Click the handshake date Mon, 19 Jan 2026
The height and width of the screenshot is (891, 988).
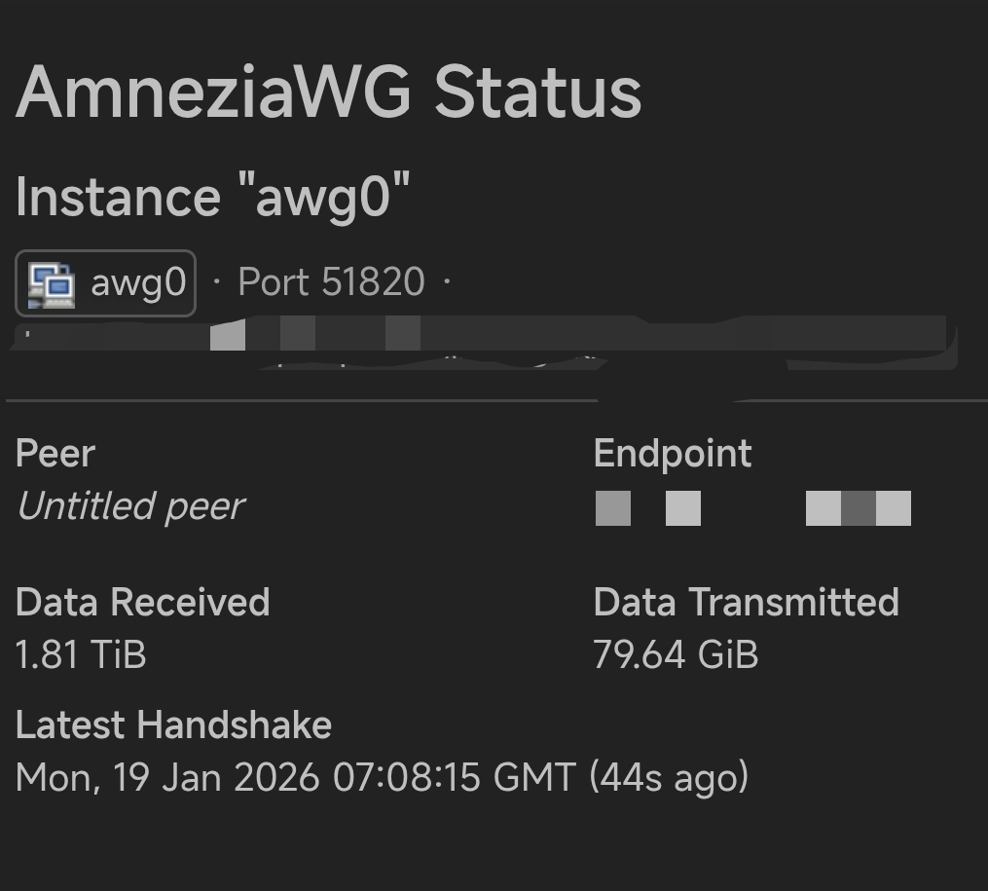pos(167,778)
